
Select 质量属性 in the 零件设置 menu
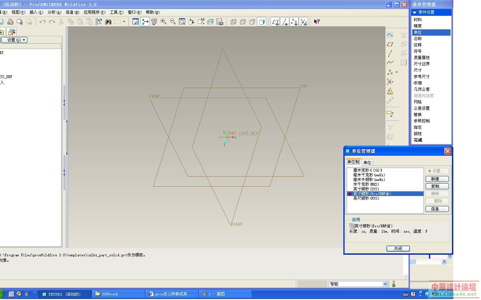[422, 58]
